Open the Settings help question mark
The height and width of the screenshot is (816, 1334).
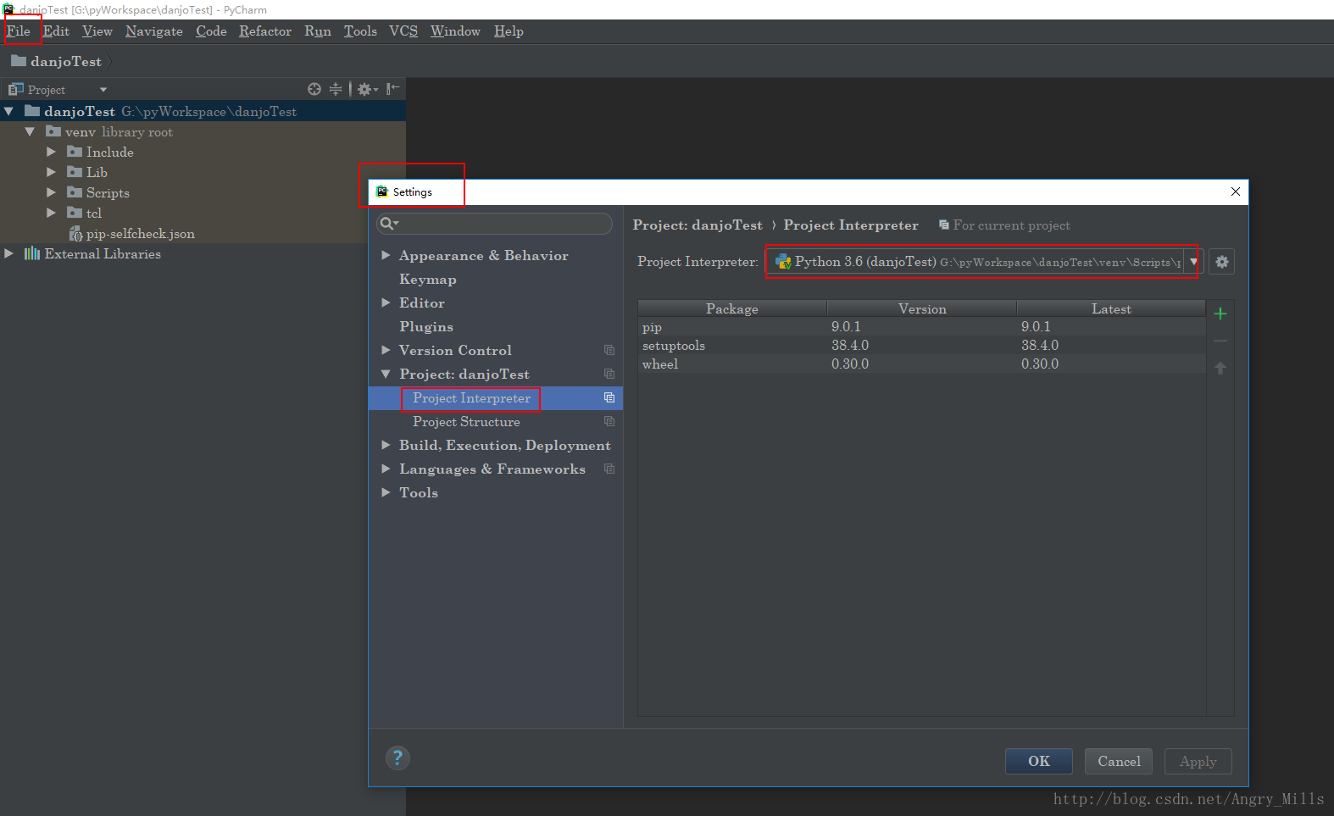[397, 758]
